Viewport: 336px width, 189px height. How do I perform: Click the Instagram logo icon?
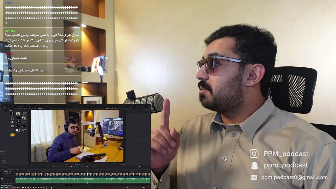pyautogui.click(x=254, y=154)
